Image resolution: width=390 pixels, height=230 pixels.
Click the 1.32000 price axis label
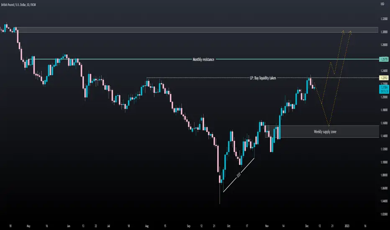(x=384, y=19)
